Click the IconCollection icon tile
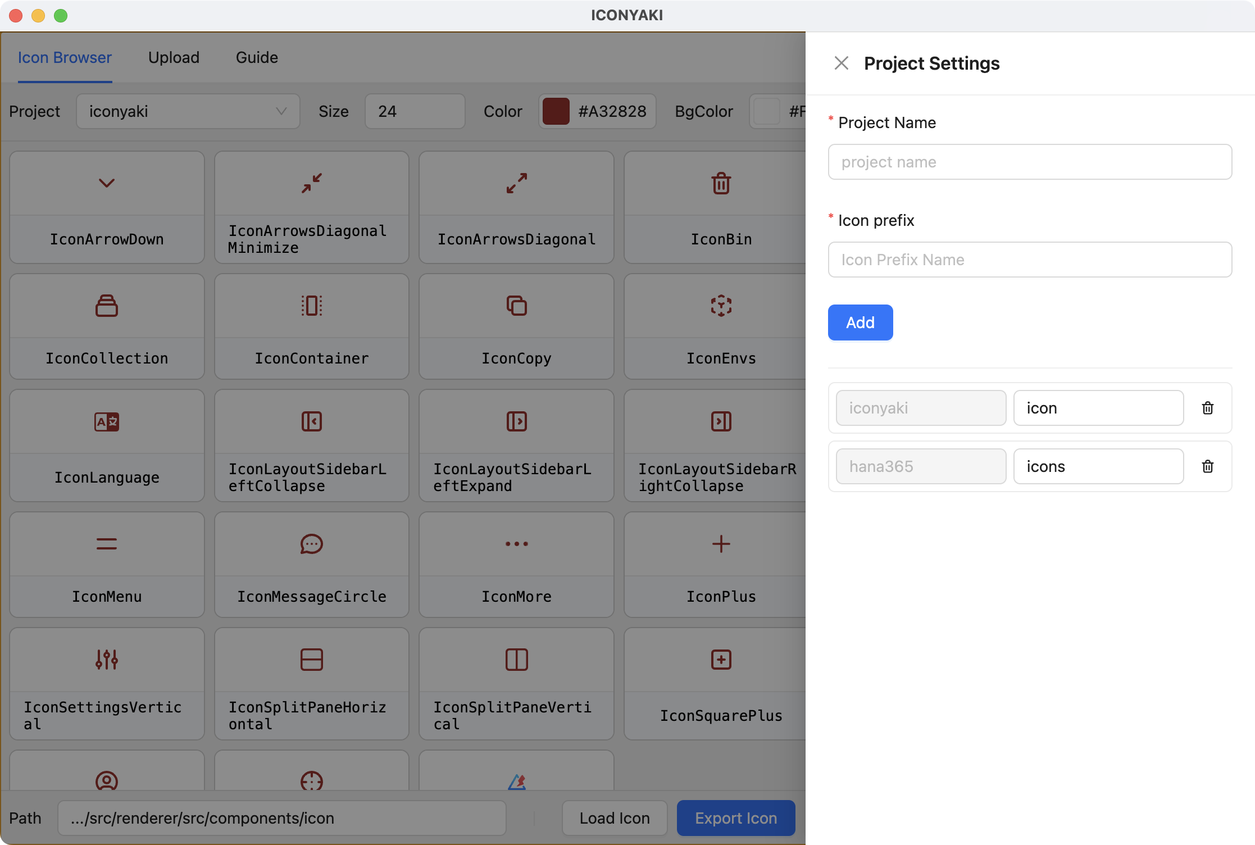Image resolution: width=1255 pixels, height=845 pixels. pyautogui.click(x=107, y=326)
